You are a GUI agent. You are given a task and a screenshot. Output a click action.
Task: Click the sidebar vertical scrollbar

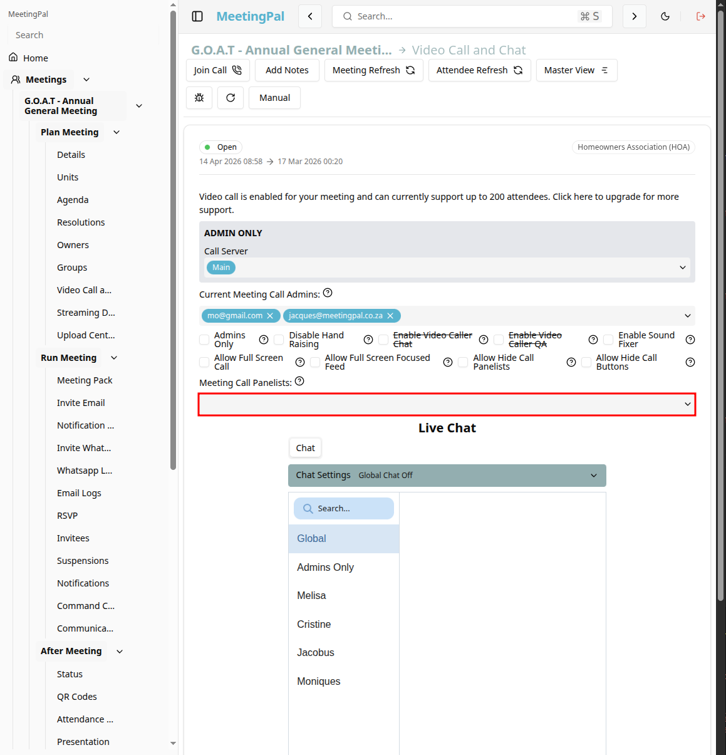(173, 239)
